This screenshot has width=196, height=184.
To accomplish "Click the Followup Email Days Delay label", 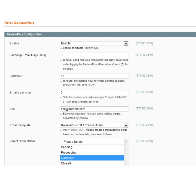I will tap(28, 55).
